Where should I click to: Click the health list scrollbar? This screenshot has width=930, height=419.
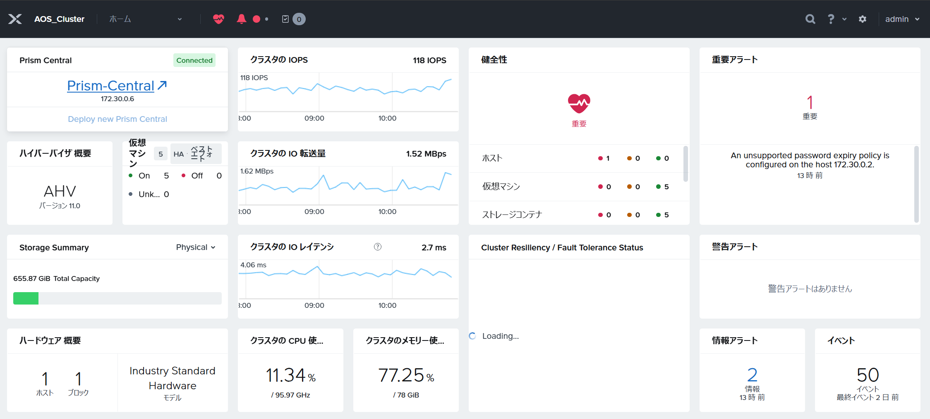pyautogui.click(x=686, y=164)
